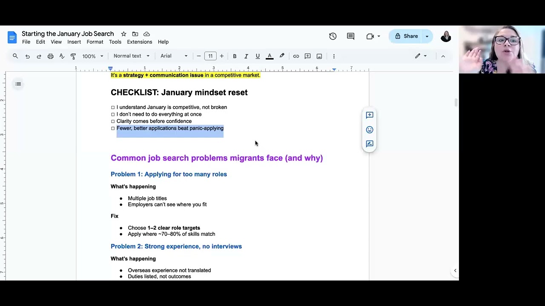545x306 pixels.
Task: Expand the Share options arrow
Action: (427, 37)
